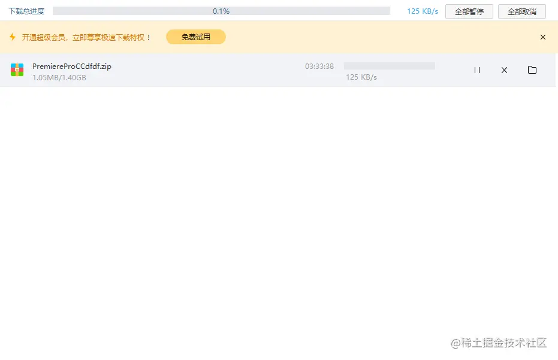This screenshot has height=360, width=558.
Task: Click the gray 125 KB/s file speed
Action: click(x=361, y=77)
